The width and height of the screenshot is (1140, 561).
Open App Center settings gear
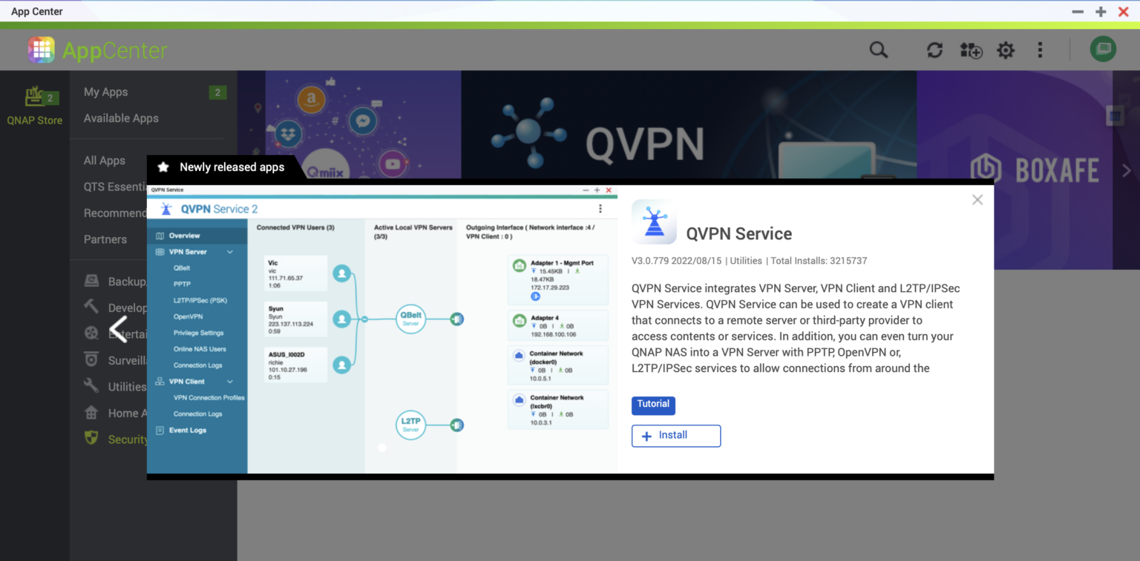pyautogui.click(x=1006, y=50)
